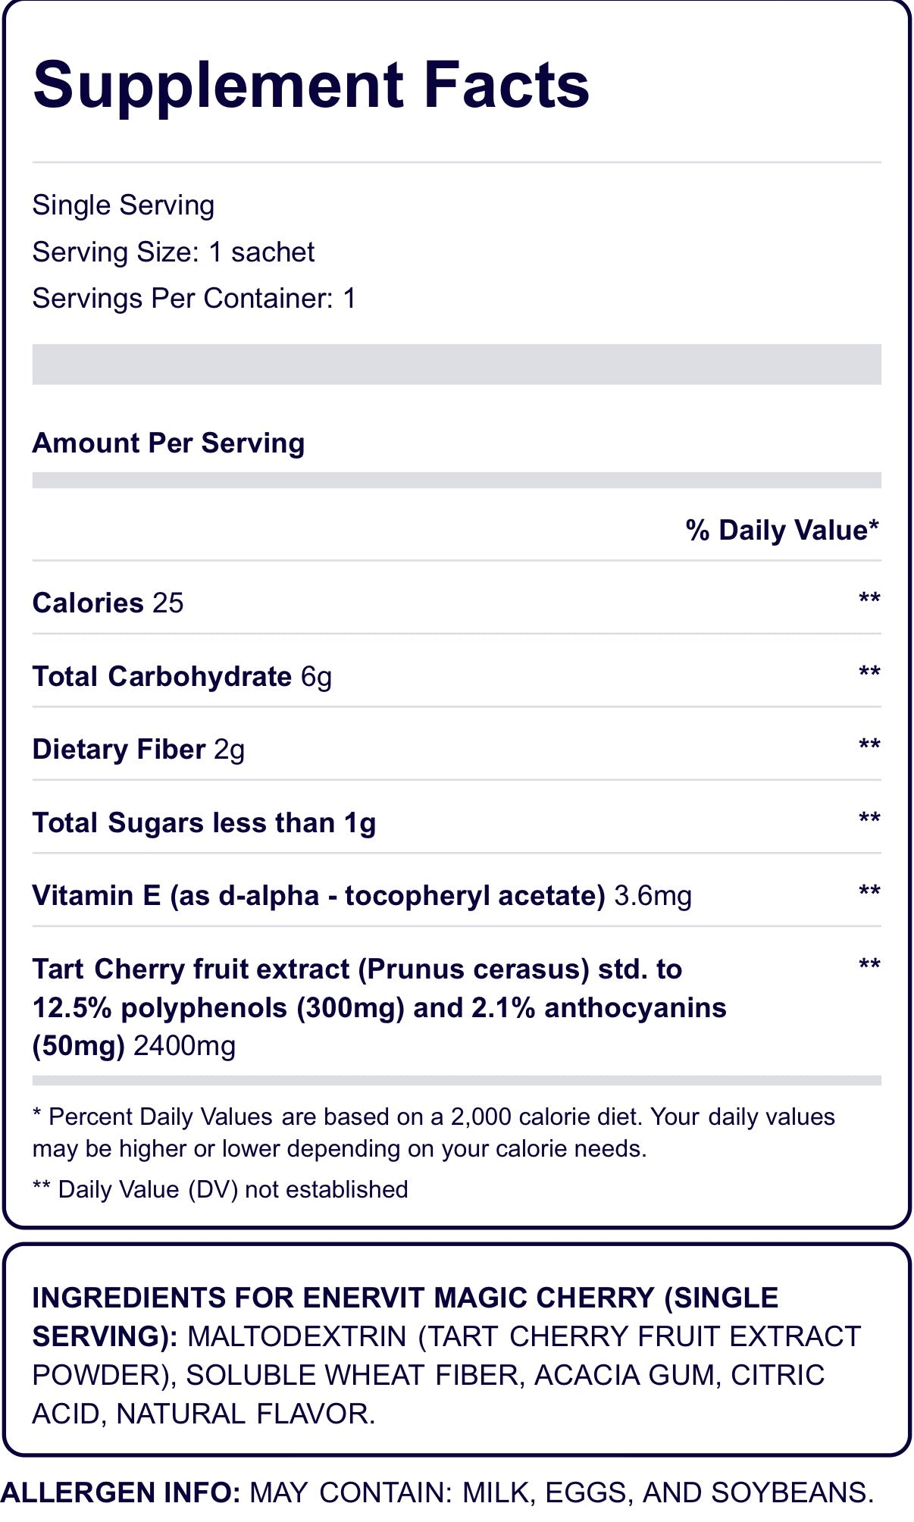Screen dimensions: 914x1522
Task: Click the Ingredients for Enervit Magic Cherry heading
Action: point(405,1317)
